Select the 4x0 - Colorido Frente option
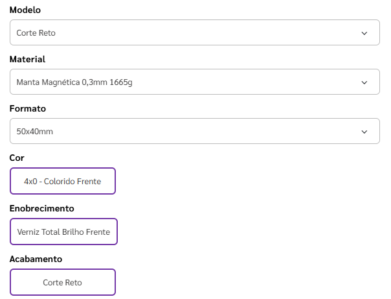The width and height of the screenshot is (391, 299). [63, 181]
